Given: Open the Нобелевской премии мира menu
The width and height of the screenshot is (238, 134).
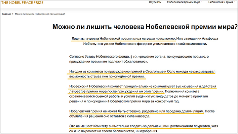Looking at the screenshot, I should click(183, 2).
